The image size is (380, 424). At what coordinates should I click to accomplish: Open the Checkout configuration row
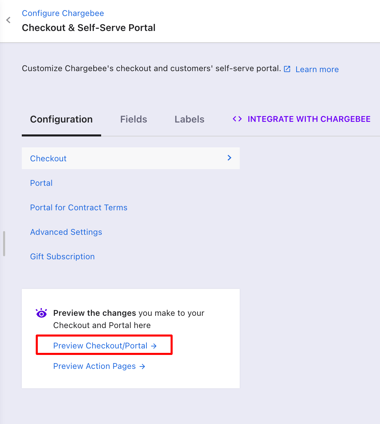(131, 158)
